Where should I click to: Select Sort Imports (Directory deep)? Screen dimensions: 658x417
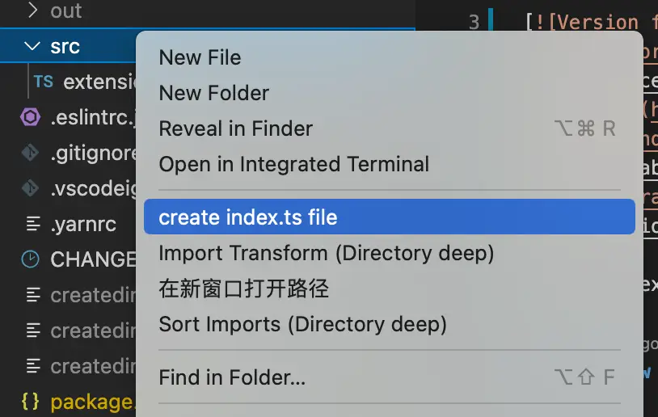pos(302,324)
